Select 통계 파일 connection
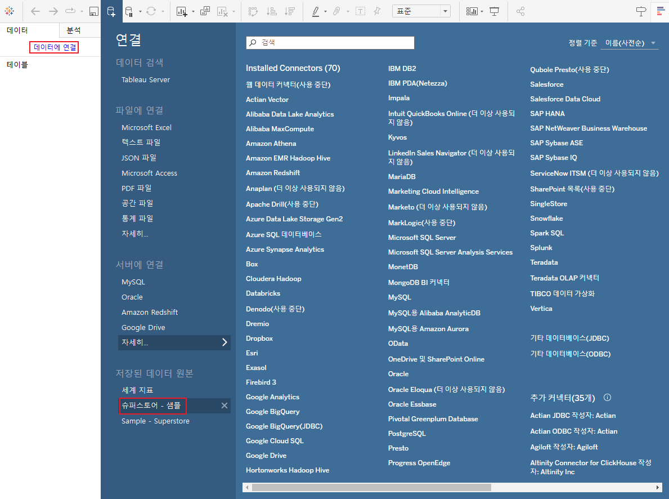Image resolution: width=669 pixels, height=499 pixels. [137, 219]
